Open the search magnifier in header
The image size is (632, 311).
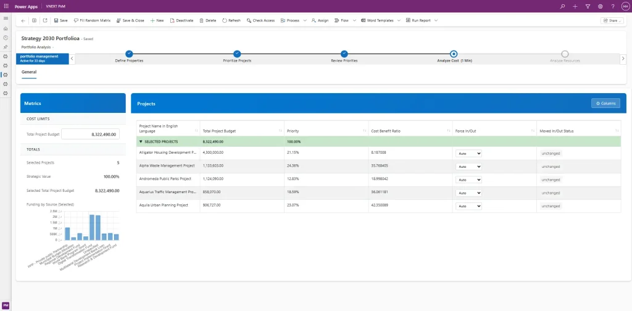click(x=562, y=6)
